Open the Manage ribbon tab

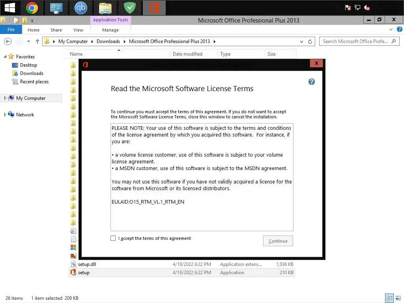[x=110, y=30]
